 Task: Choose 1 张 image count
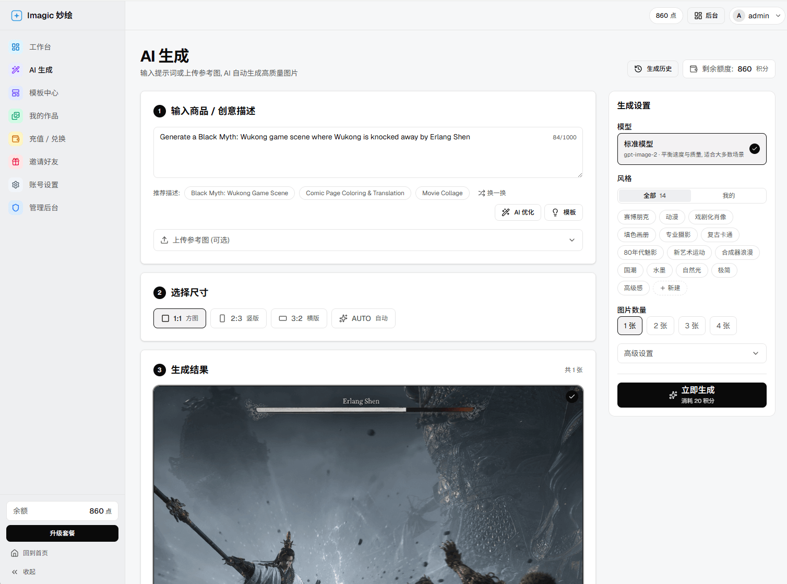click(x=630, y=326)
